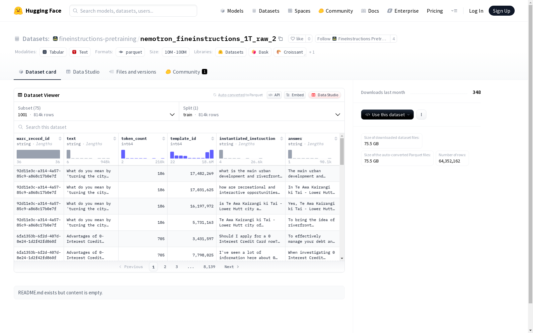Sort the template_id column
Screen dimensions: 533x333
click(213, 139)
